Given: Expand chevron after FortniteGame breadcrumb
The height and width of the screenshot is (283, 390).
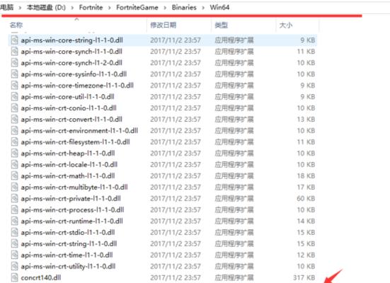Looking at the screenshot, I should click(165, 8).
